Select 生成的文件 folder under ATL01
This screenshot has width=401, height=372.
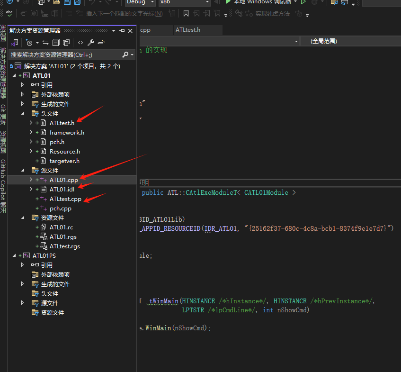pos(55,104)
